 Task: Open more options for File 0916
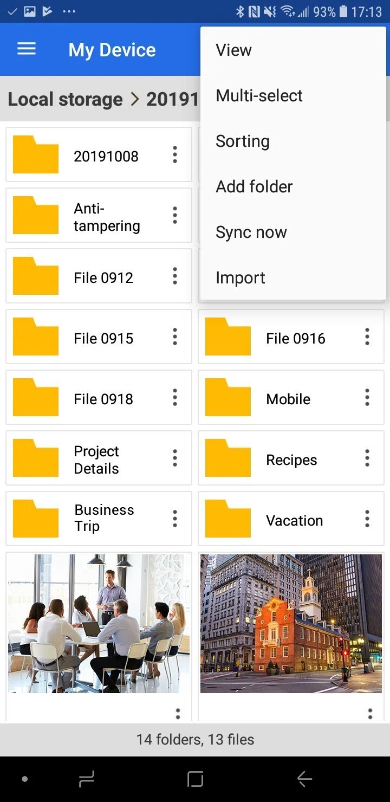[x=367, y=337]
